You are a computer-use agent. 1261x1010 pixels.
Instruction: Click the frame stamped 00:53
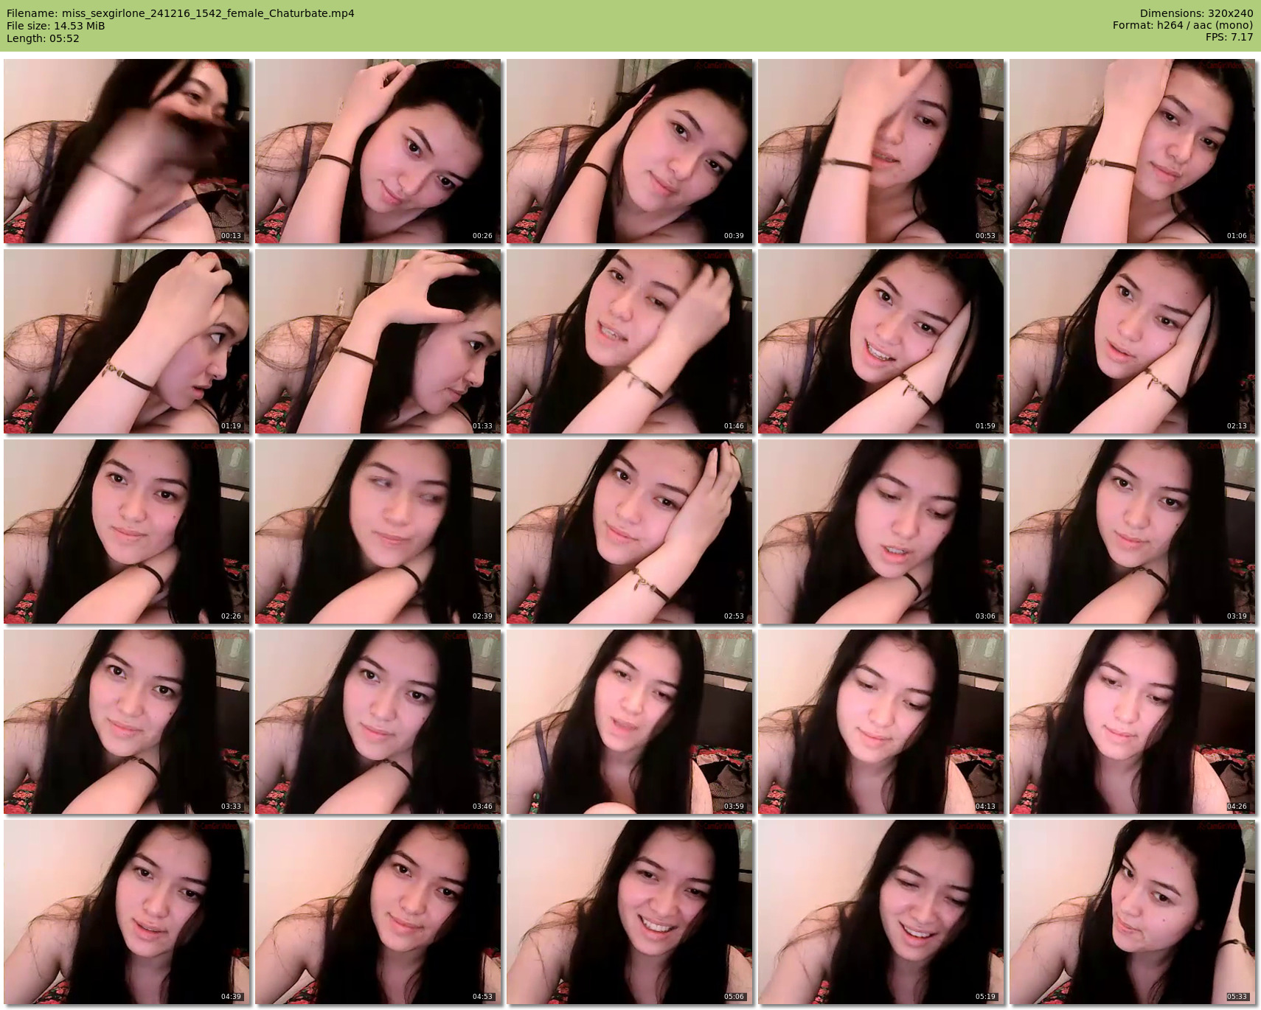[881, 151]
